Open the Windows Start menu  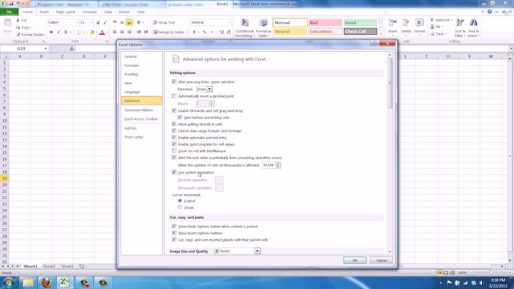click(x=9, y=283)
